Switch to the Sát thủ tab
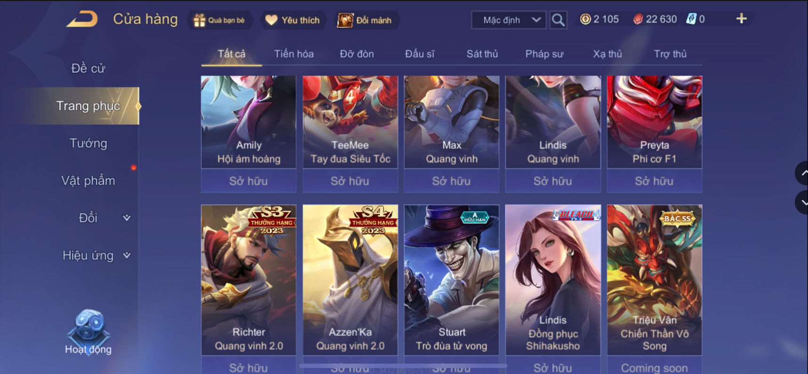Image resolution: width=808 pixels, height=374 pixels. [482, 54]
